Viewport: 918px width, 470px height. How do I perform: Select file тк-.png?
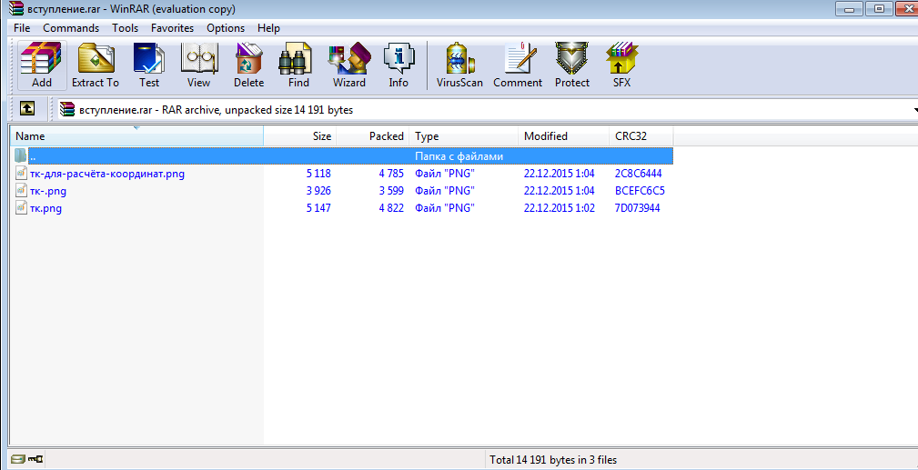coord(48,191)
